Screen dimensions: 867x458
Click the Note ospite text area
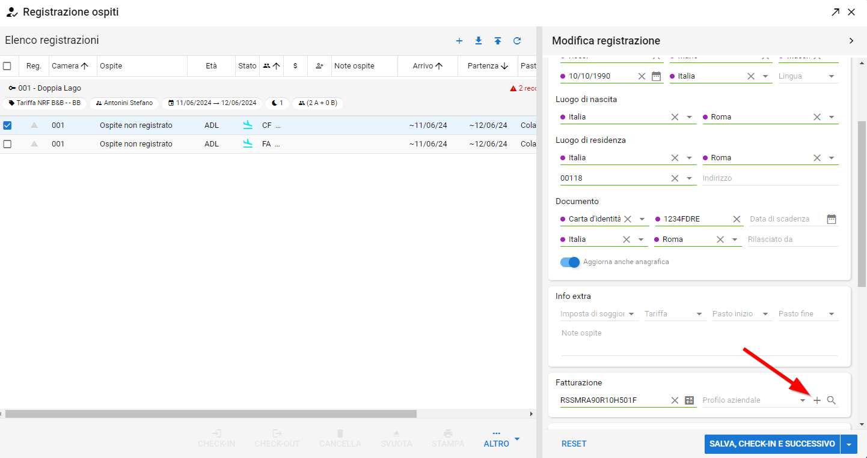pyautogui.click(x=699, y=340)
